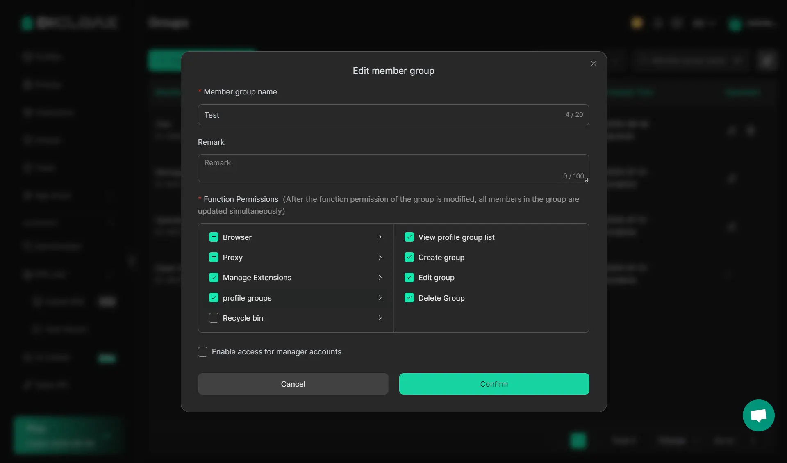Uncheck View profile group list permission
Screen dimensions: 787x463
point(409,237)
